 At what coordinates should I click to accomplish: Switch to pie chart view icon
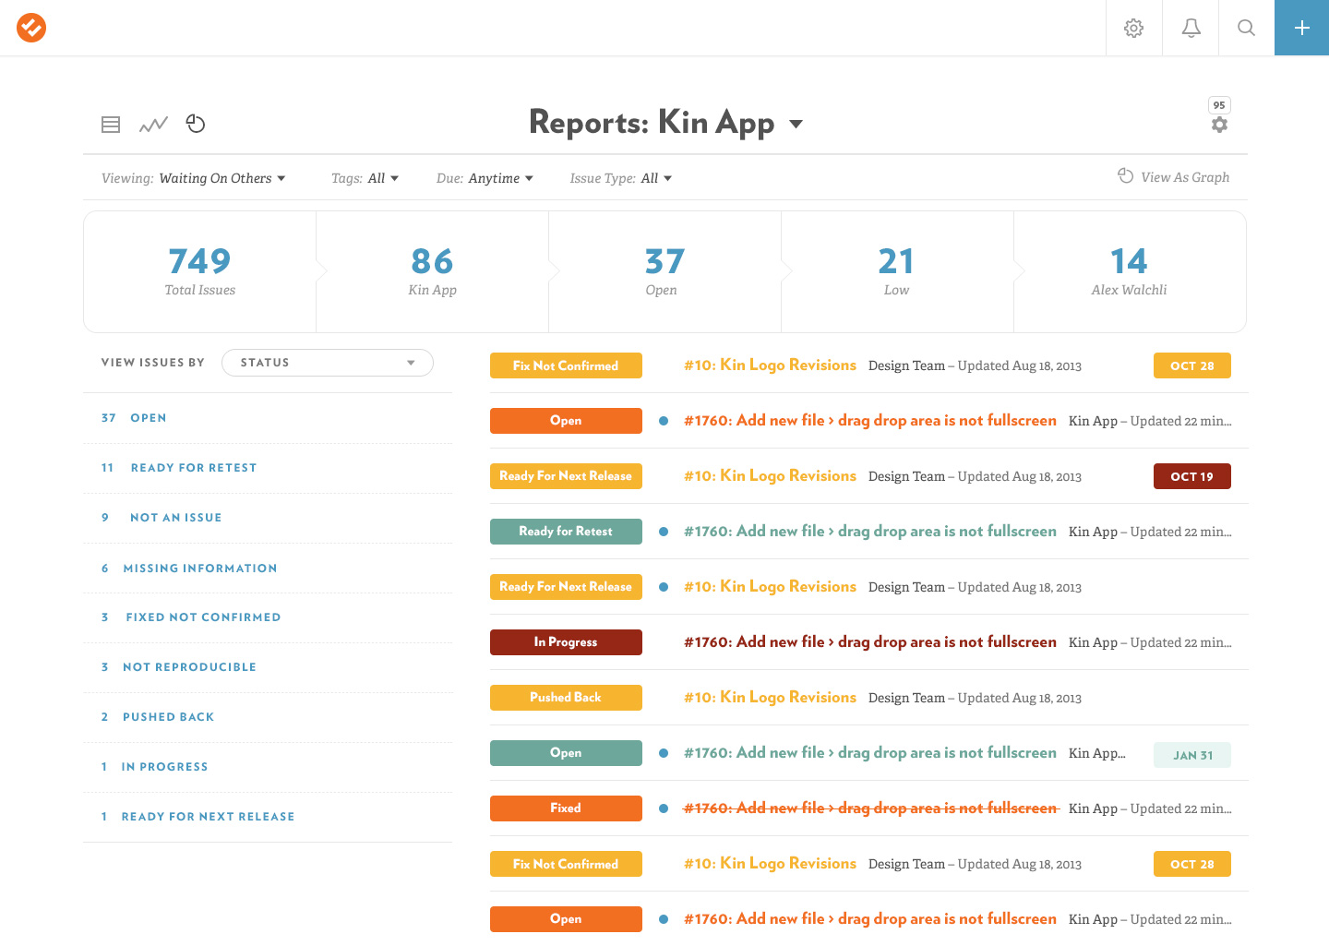click(196, 124)
